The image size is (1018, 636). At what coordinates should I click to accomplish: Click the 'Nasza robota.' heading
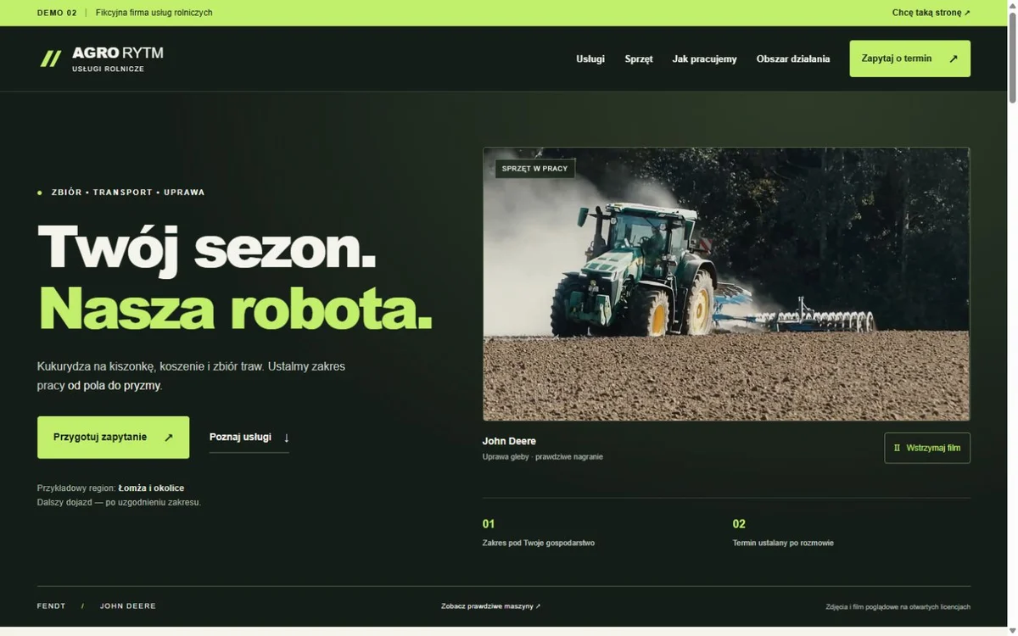pos(235,307)
